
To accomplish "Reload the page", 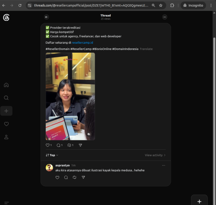I will (x=20, y=6).
